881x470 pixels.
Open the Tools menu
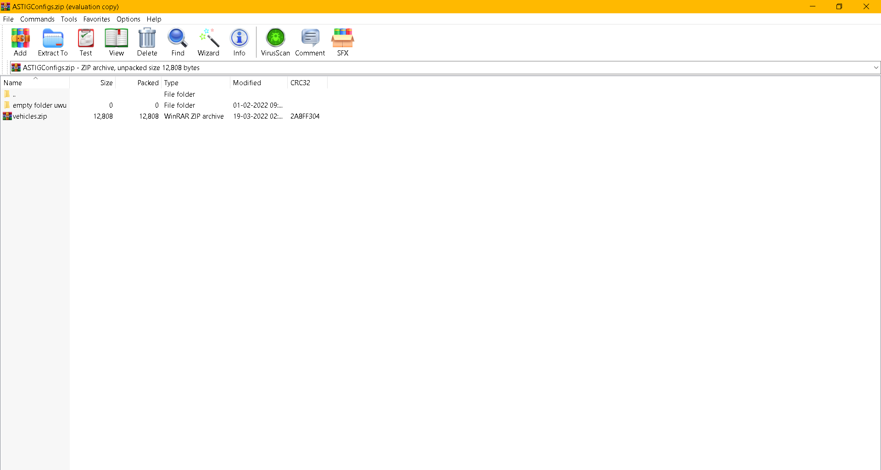69,19
